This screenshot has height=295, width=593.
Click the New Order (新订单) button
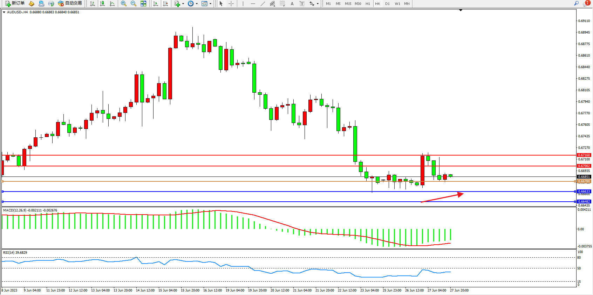(15, 3)
